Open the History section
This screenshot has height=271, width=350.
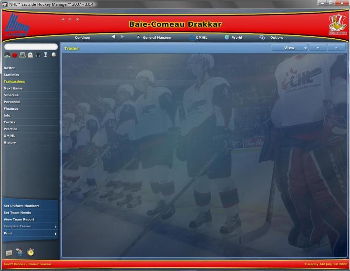[10, 143]
